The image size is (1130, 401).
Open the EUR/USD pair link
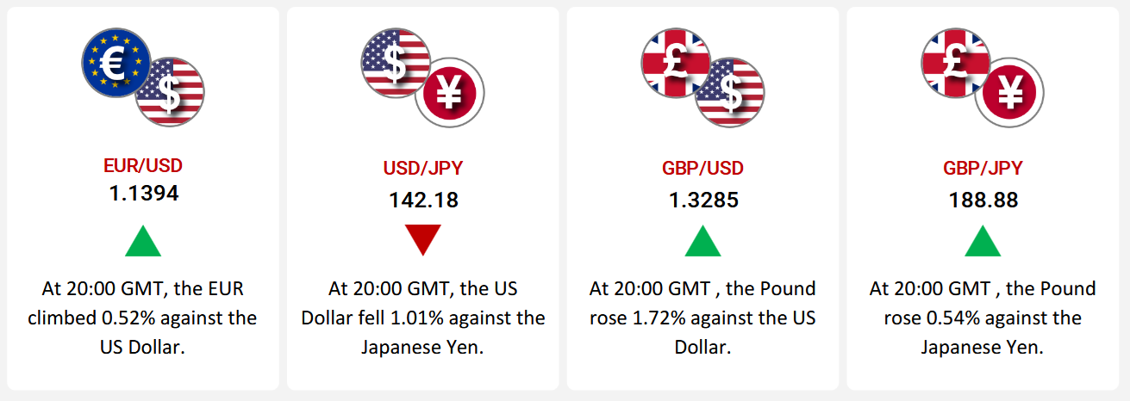point(143,165)
